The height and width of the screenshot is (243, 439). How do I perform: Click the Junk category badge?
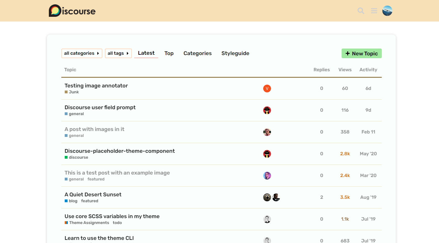(x=72, y=92)
